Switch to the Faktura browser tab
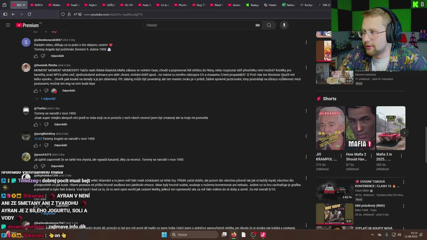The width and height of the screenshot is (427, 240). pos(288,5)
